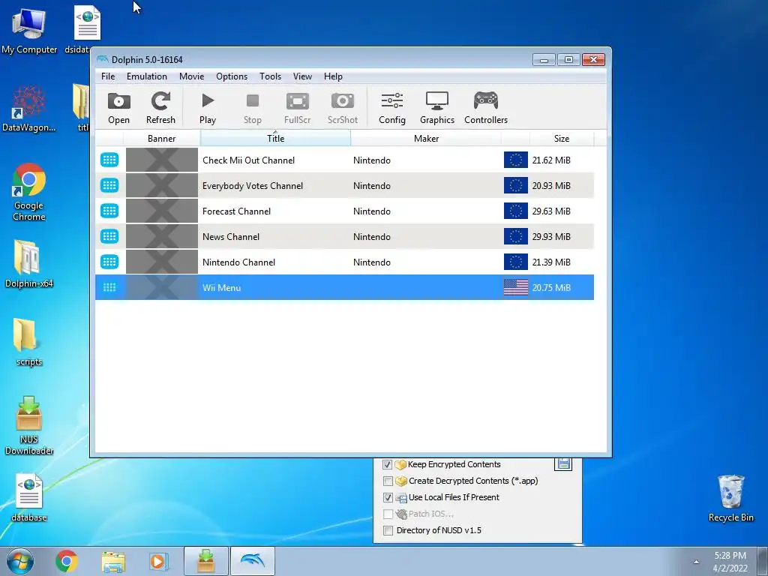Click platform icon of News Channel row
Image resolution: width=768 pixels, height=576 pixels.
(x=109, y=236)
